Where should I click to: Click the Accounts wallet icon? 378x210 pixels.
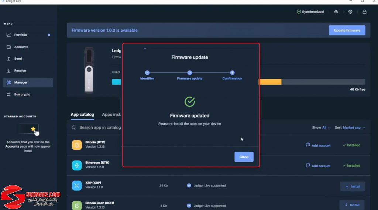9,47
